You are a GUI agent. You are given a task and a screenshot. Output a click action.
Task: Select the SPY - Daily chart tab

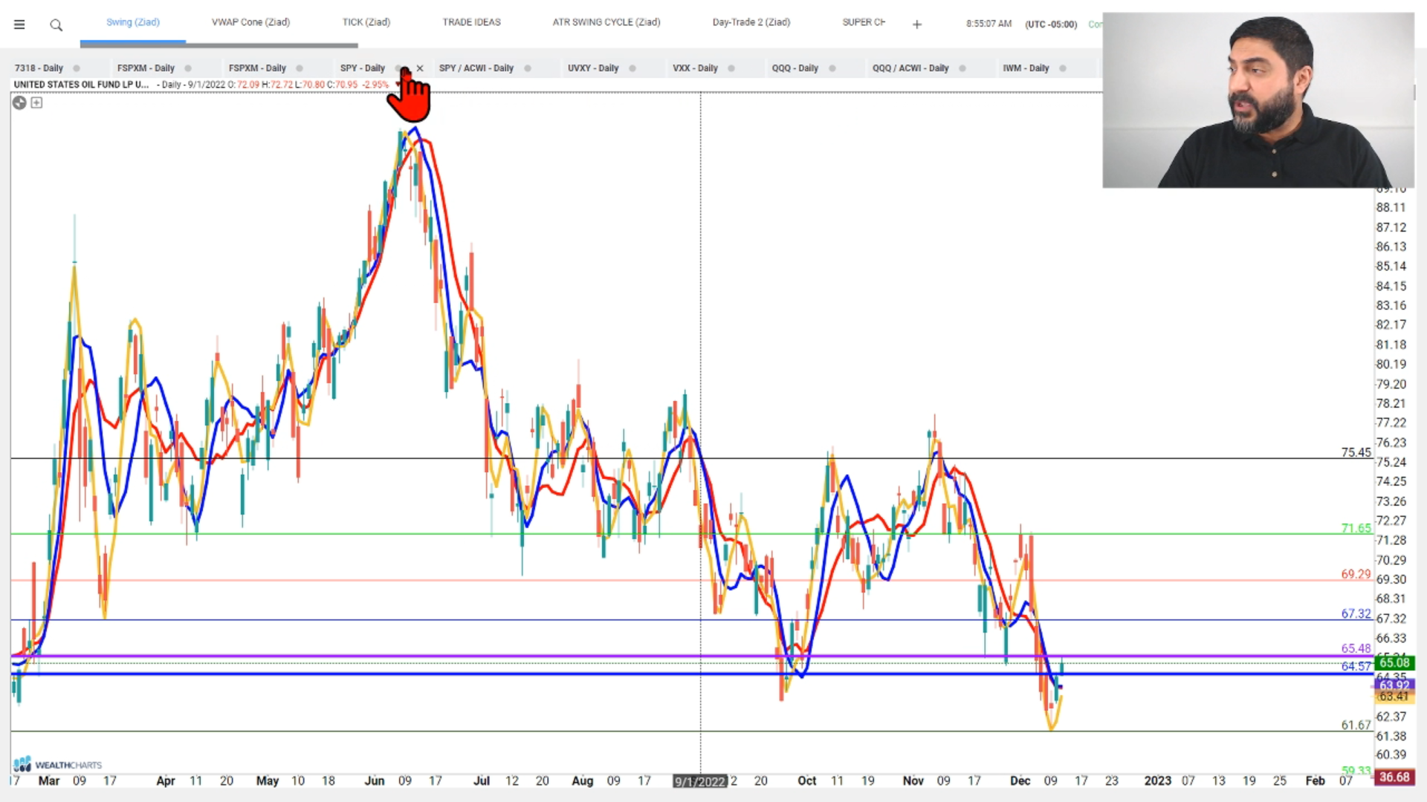[363, 68]
